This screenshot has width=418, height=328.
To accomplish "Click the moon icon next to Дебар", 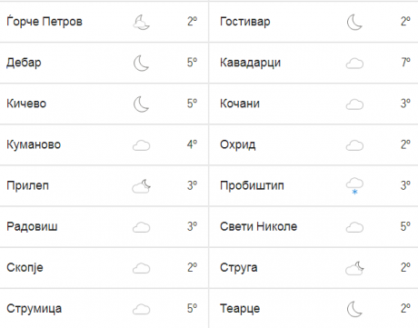I will [x=142, y=64].
